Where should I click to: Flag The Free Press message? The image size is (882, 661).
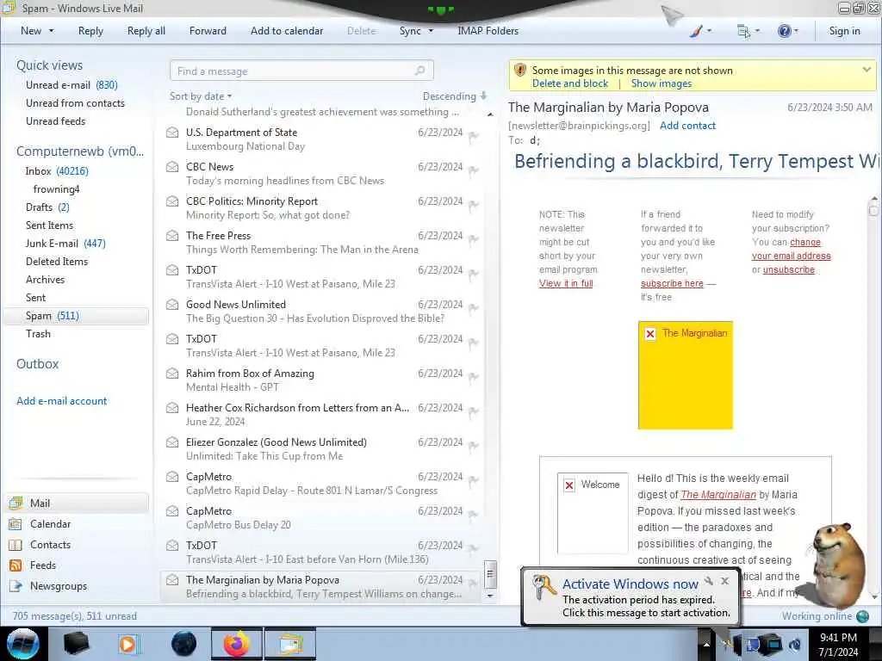474,239
